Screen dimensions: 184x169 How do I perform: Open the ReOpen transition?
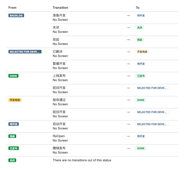click(x=59, y=136)
